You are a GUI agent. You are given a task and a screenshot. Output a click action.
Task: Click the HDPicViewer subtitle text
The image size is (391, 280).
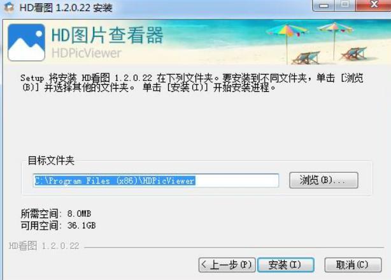pos(86,53)
